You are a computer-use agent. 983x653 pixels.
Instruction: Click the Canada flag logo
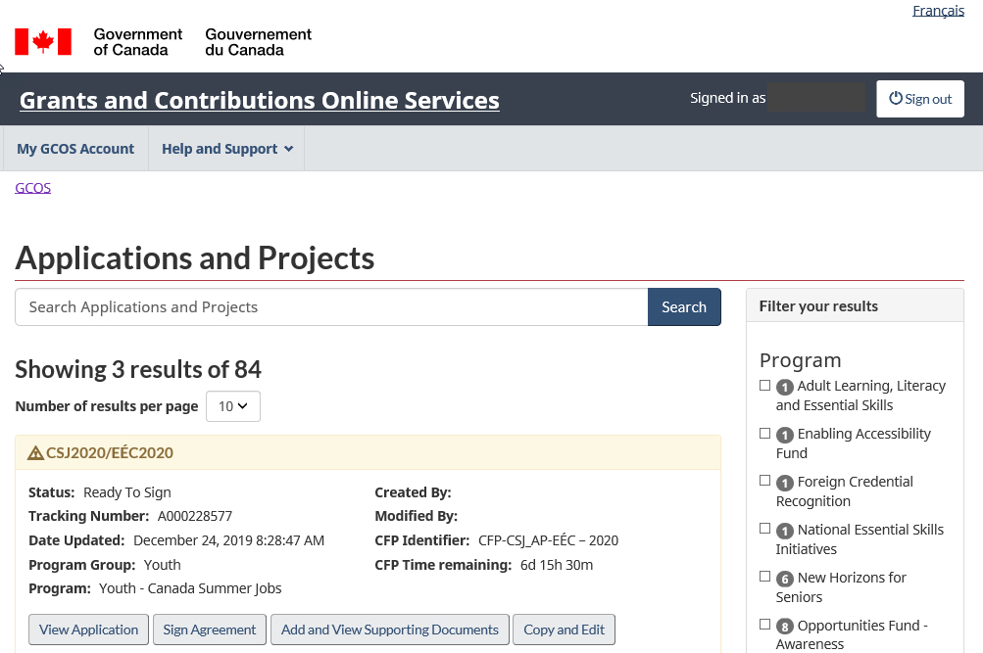point(43,41)
